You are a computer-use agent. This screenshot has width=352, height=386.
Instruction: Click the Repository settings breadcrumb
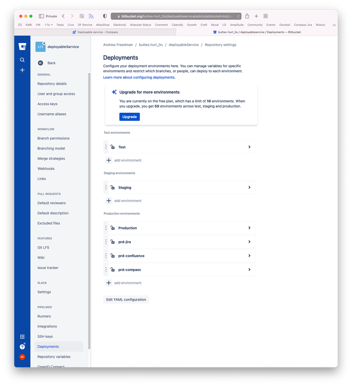[x=221, y=45]
